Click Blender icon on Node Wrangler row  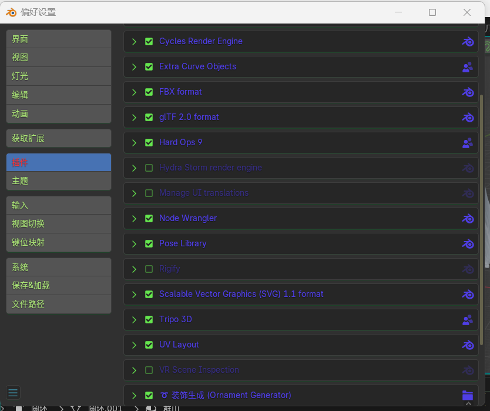pyautogui.click(x=468, y=219)
